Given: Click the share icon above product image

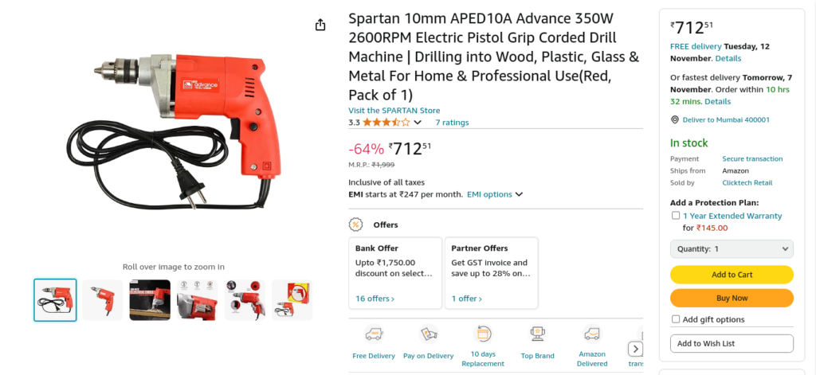Looking at the screenshot, I should pos(320,25).
